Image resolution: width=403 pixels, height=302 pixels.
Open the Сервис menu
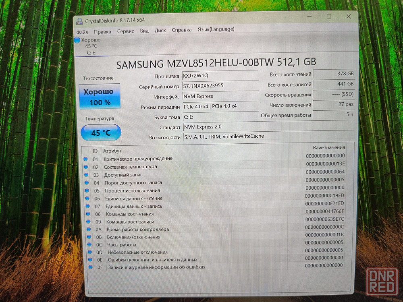pos(125,31)
